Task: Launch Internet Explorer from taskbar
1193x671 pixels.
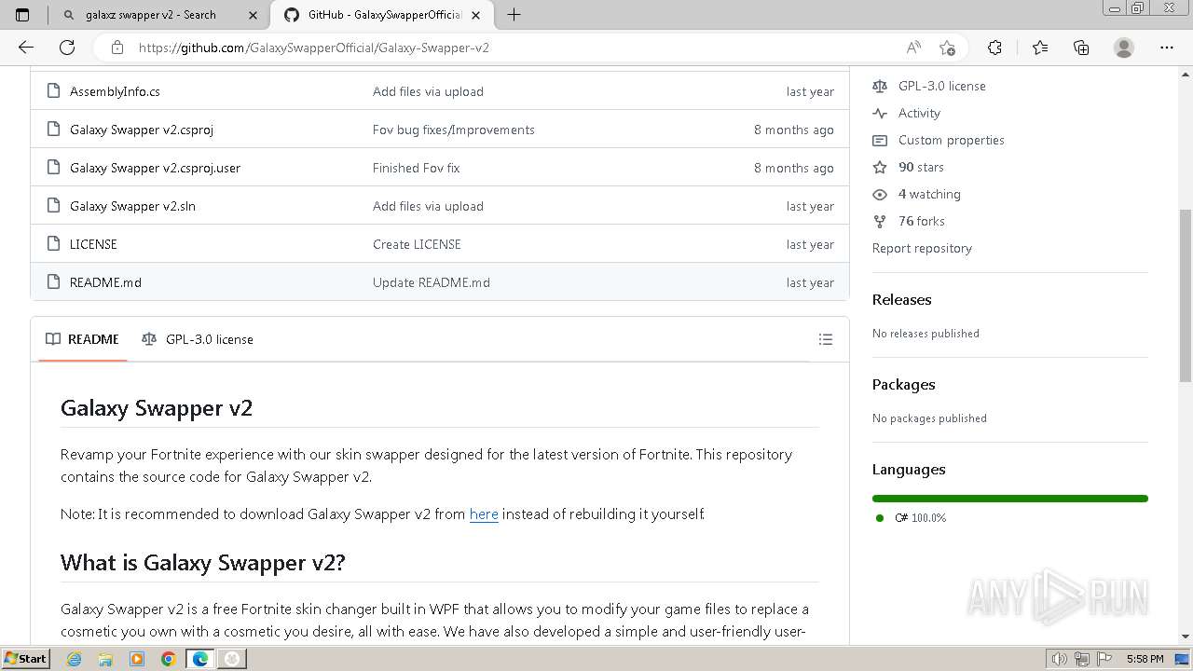Action: tap(75, 659)
